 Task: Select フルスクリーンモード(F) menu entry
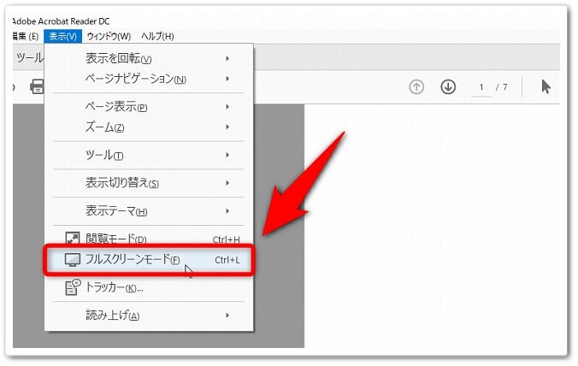coord(149,260)
